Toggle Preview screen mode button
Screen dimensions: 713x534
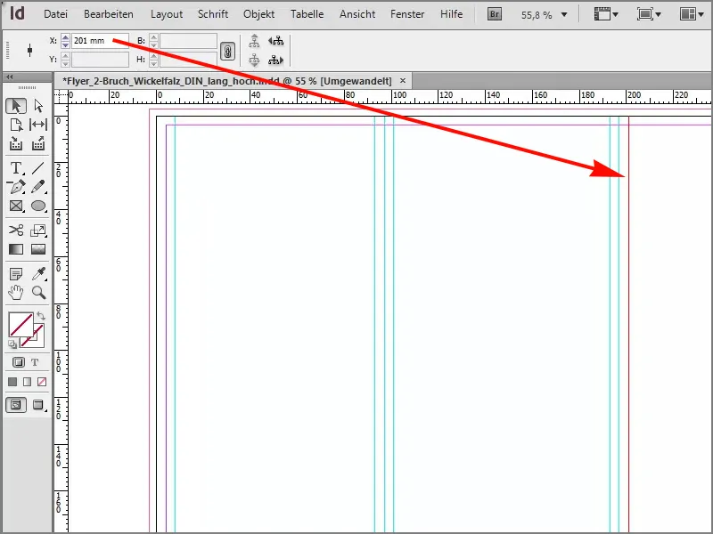pos(38,405)
